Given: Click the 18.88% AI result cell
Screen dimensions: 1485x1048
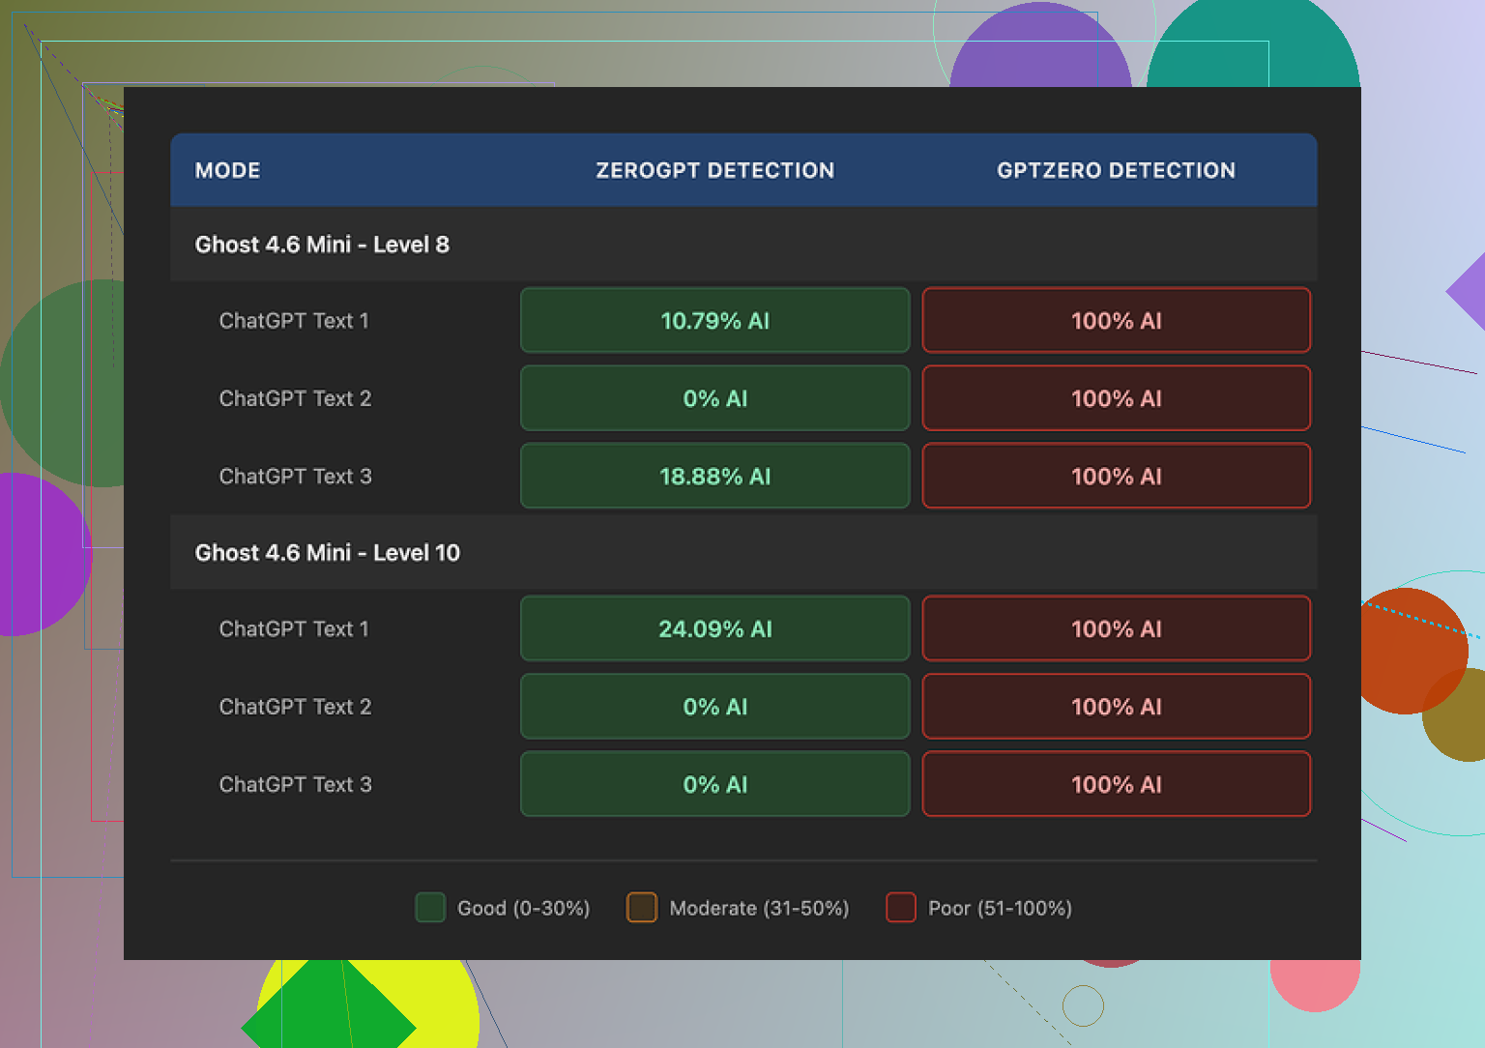Looking at the screenshot, I should coord(714,477).
